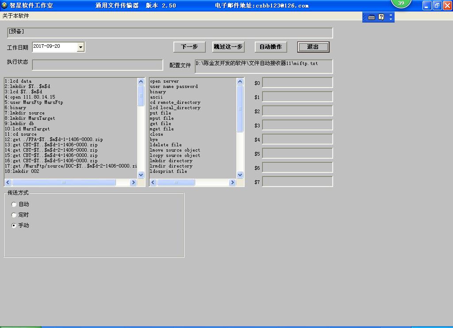Image resolution: width=453 pixels, height=328 pixels.
Task: Select the 定时 transfer mode
Action: coord(14,215)
